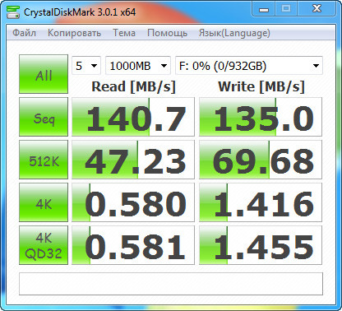Start the 4K random test
Image resolution: width=342 pixels, height=311 pixels.
coord(44,202)
